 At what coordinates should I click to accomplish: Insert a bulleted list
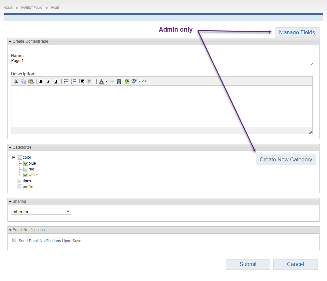click(x=66, y=81)
